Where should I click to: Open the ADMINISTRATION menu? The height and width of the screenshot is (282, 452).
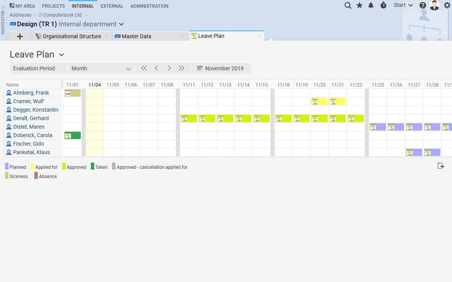coord(150,6)
